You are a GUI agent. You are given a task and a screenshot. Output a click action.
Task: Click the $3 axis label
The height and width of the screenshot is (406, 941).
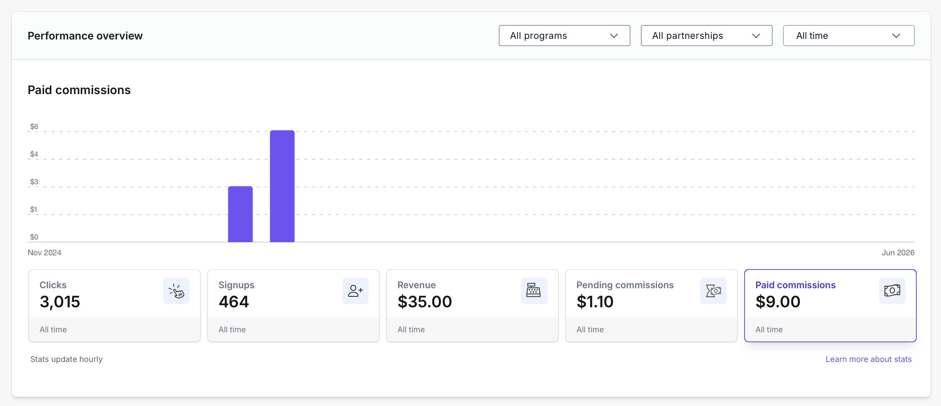pyautogui.click(x=34, y=182)
